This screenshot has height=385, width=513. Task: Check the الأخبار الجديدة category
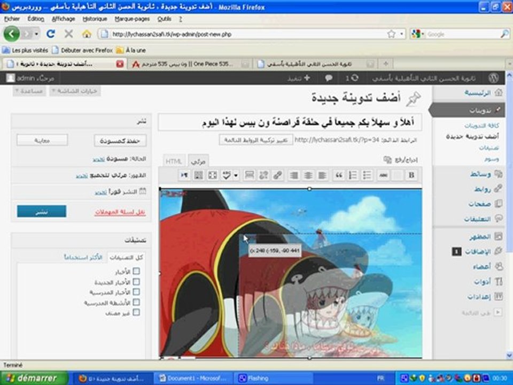click(136, 282)
